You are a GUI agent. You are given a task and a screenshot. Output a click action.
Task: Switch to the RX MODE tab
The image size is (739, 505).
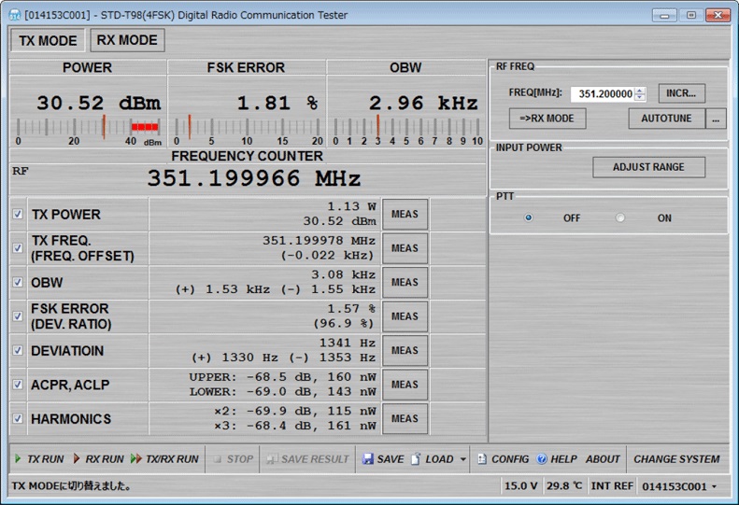point(127,40)
